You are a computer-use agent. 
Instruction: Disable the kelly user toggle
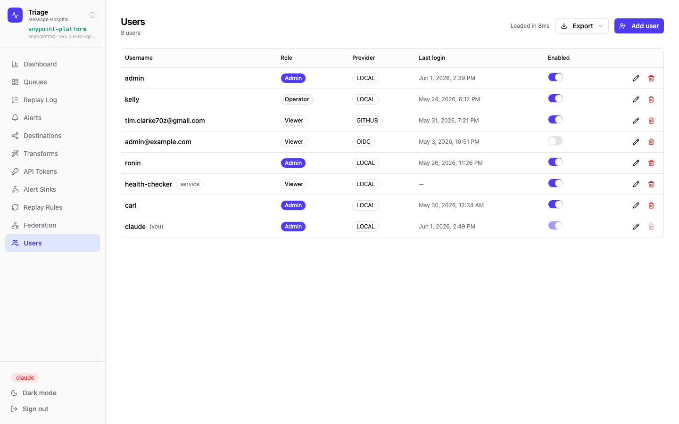555,98
